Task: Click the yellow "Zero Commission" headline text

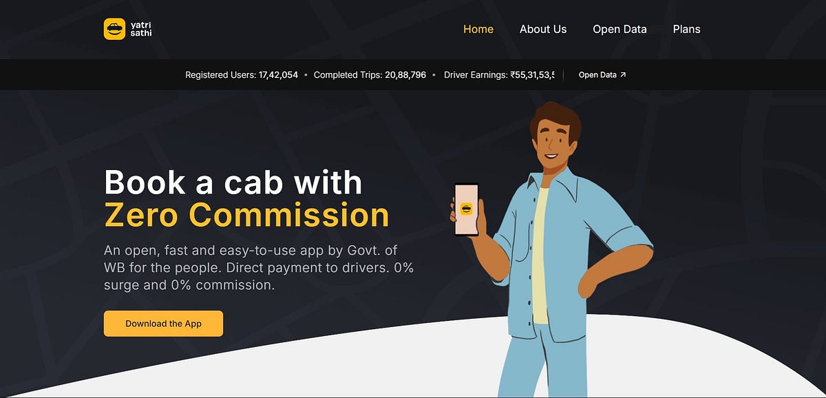Action: 246,215
